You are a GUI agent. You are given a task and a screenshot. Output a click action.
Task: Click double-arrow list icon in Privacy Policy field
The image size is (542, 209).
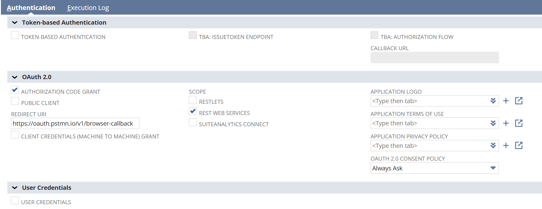(493, 146)
